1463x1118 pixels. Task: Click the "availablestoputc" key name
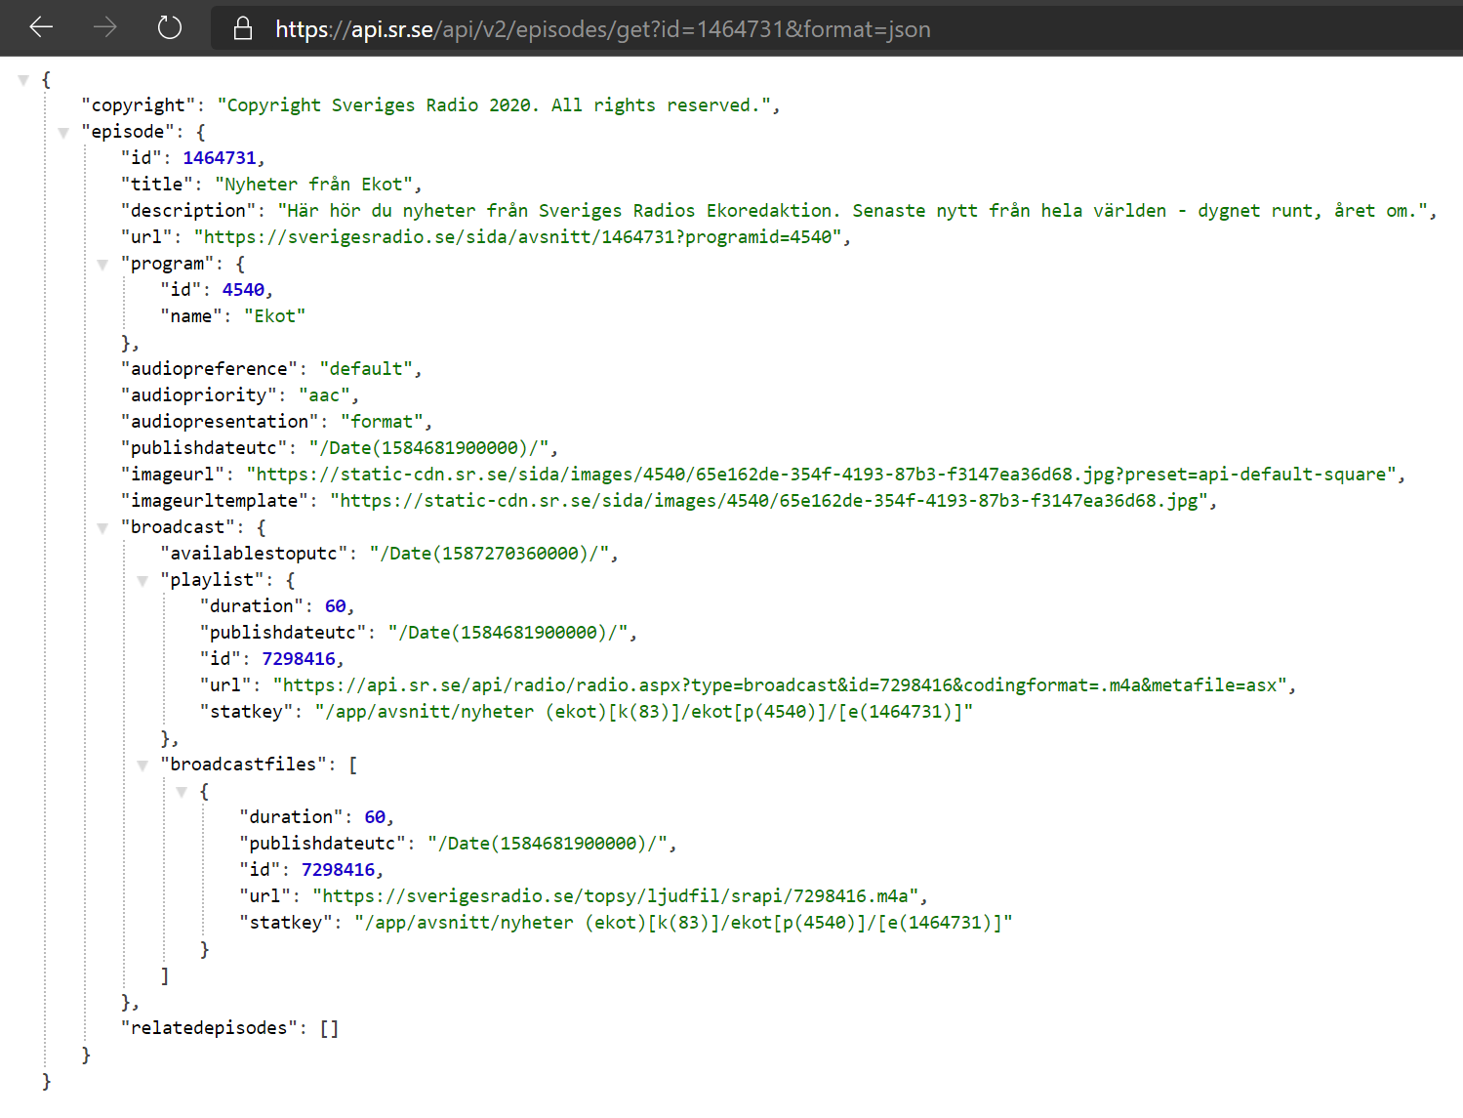tap(254, 554)
